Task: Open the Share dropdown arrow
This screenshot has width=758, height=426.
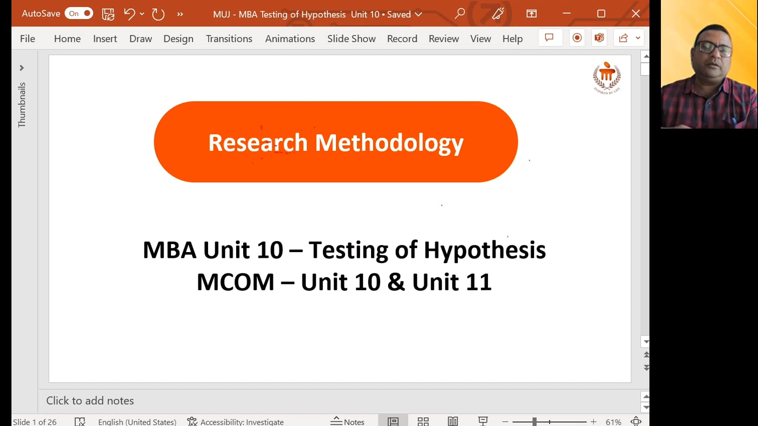Action: (638, 38)
